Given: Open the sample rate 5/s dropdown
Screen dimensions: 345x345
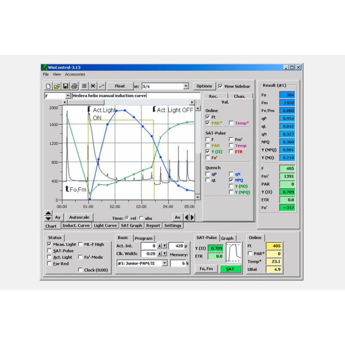Looking at the screenshot, I should (x=186, y=86).
